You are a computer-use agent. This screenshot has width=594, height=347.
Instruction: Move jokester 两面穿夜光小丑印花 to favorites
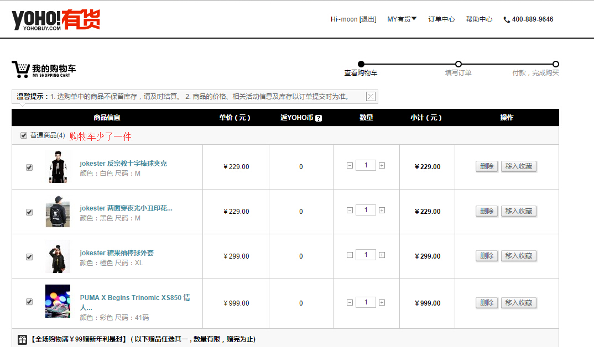pos(519,211)
